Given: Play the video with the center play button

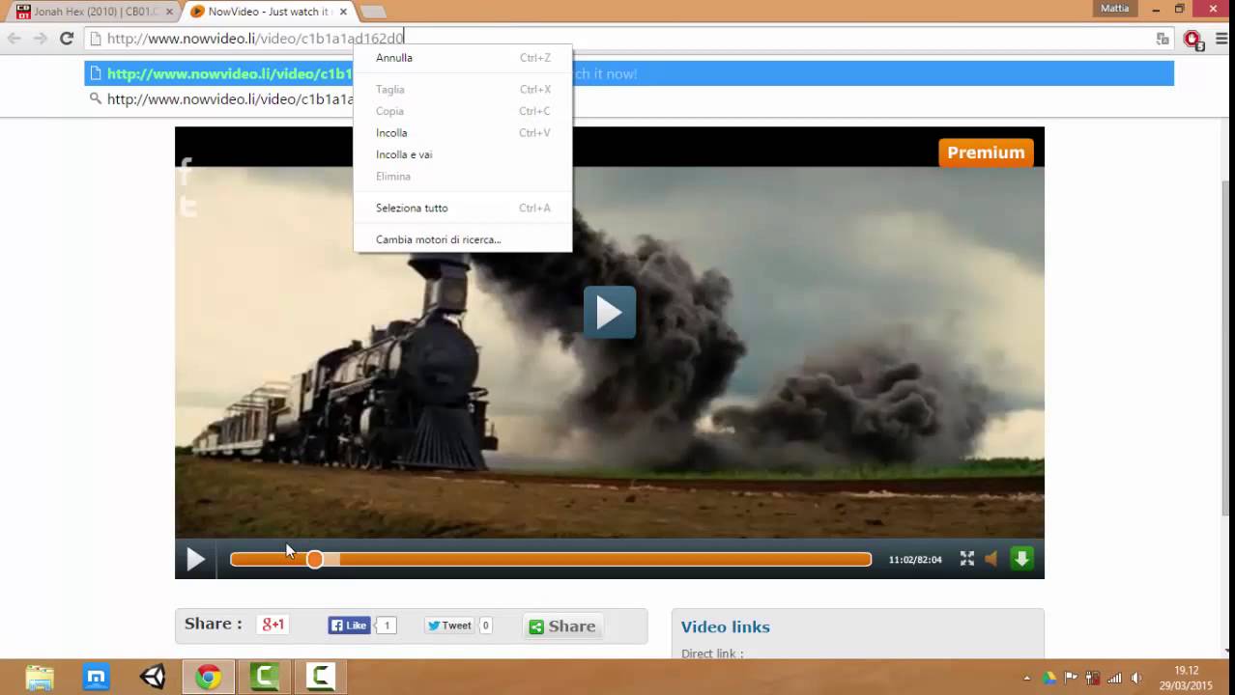Looking at the screenshot, I should [x=610, y=312].
